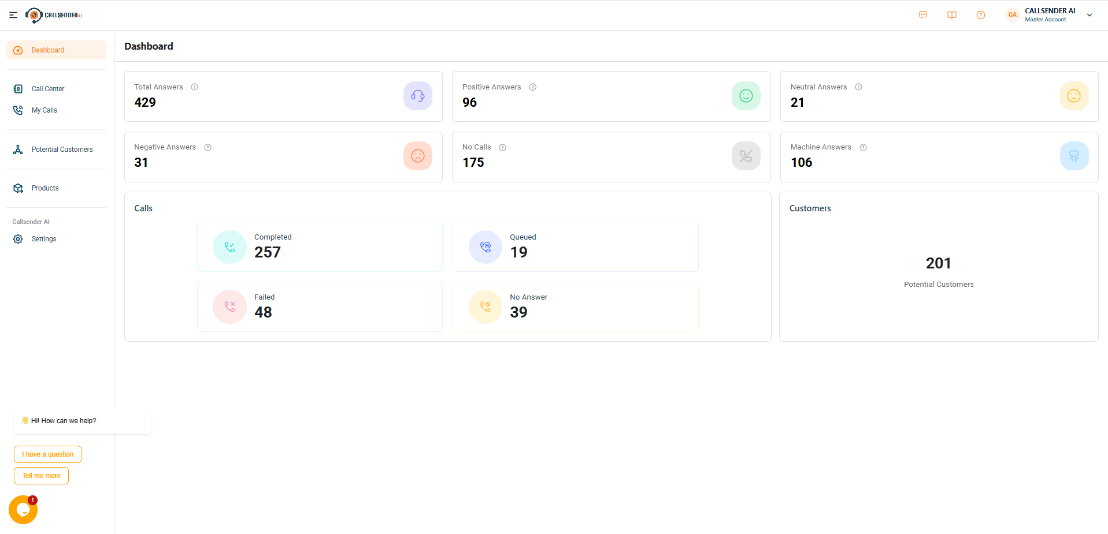Navigate to Products section

point(45,188)
